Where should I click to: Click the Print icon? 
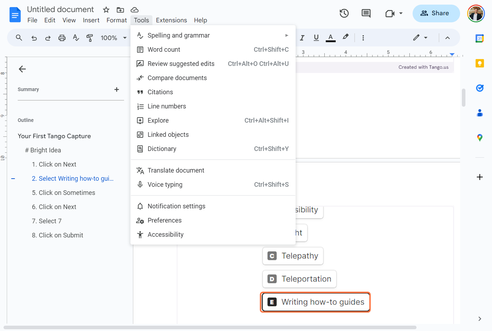[62, 38]
